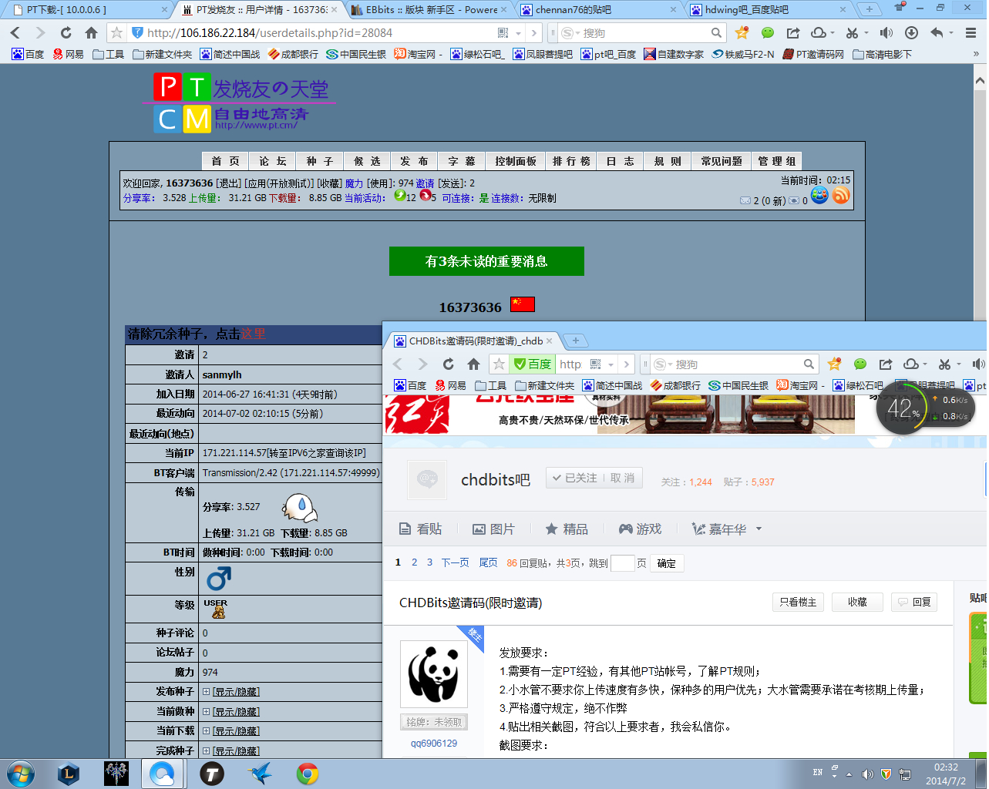The width and height of the screenshot is (989, 789).
Task: Expand the 当前下载 显示/隐藏 section
Action: coord(236,731)
